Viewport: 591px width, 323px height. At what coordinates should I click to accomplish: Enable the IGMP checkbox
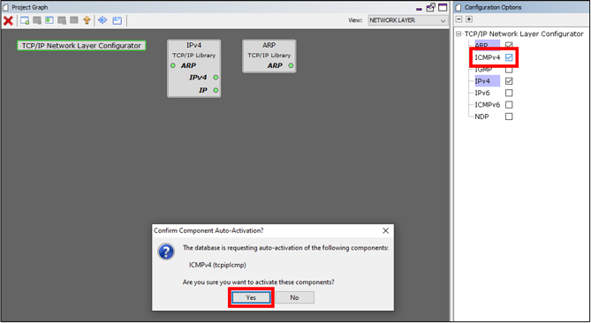509,70
